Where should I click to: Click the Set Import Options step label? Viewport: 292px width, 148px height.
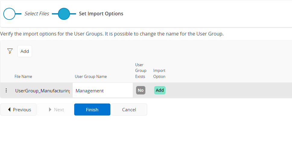101,14
